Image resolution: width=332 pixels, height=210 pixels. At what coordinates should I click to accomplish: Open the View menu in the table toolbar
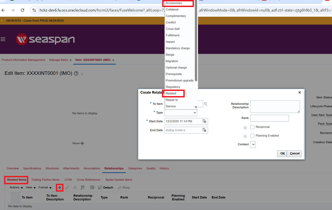31,188
